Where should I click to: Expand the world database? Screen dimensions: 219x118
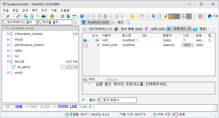[x=8, y=73]
